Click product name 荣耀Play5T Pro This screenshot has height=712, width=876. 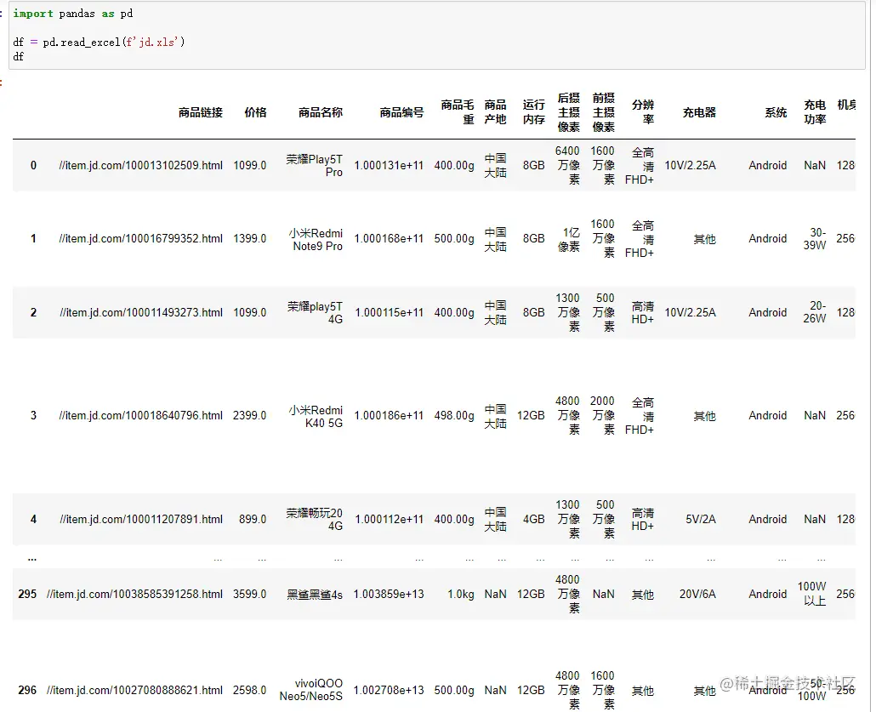click(315, 165)
